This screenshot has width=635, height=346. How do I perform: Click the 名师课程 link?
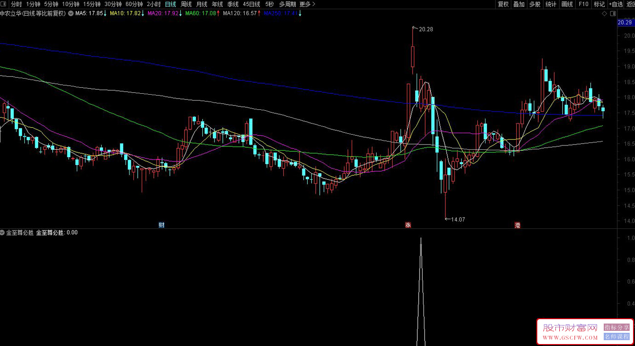[x=616, y=336]
